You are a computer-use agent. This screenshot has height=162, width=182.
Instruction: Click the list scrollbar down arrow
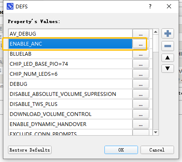[x=156, y=132]
